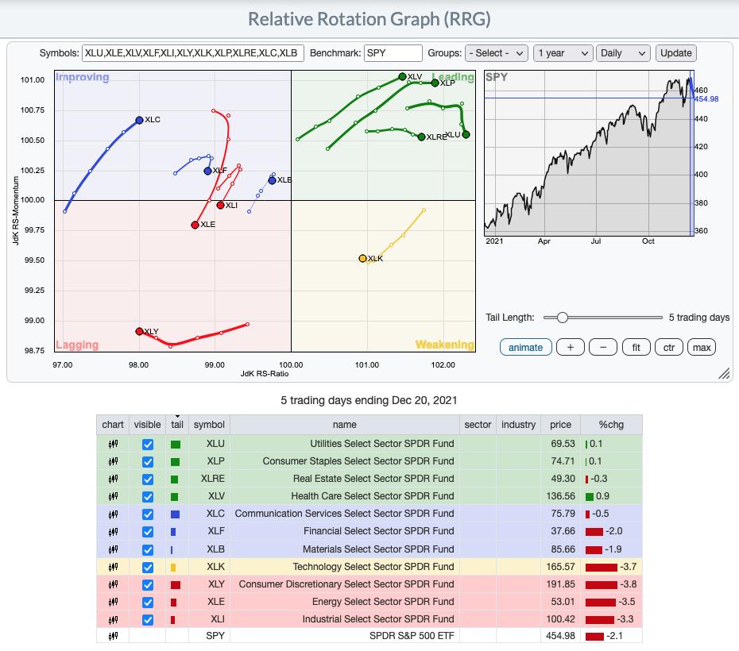
Task: Uncheck visibility for XLP
Action: [x=148, y=462]
